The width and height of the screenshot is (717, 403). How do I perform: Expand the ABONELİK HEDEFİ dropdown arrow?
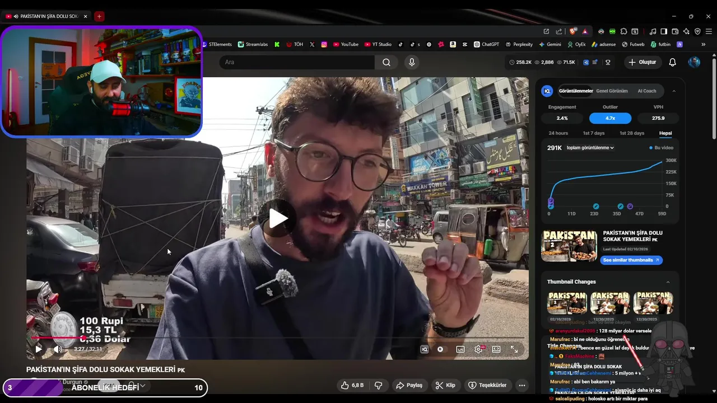click(142, 386)
